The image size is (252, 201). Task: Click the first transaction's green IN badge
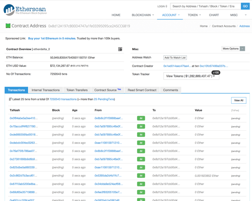point(141,118)
